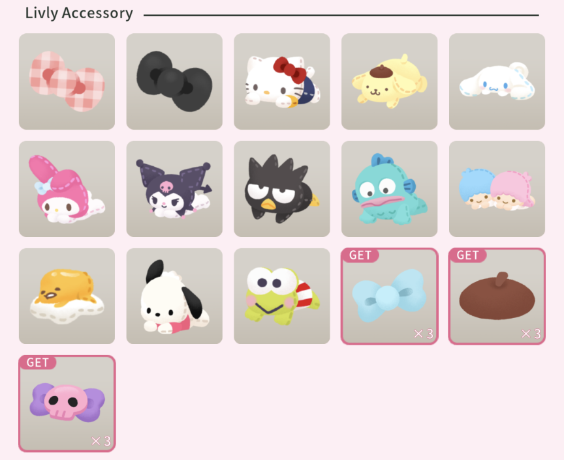The height and width of the screenshot is (460, 564).
Task: Select the Kuromi plush accessory
Action: tap(174, 189)
